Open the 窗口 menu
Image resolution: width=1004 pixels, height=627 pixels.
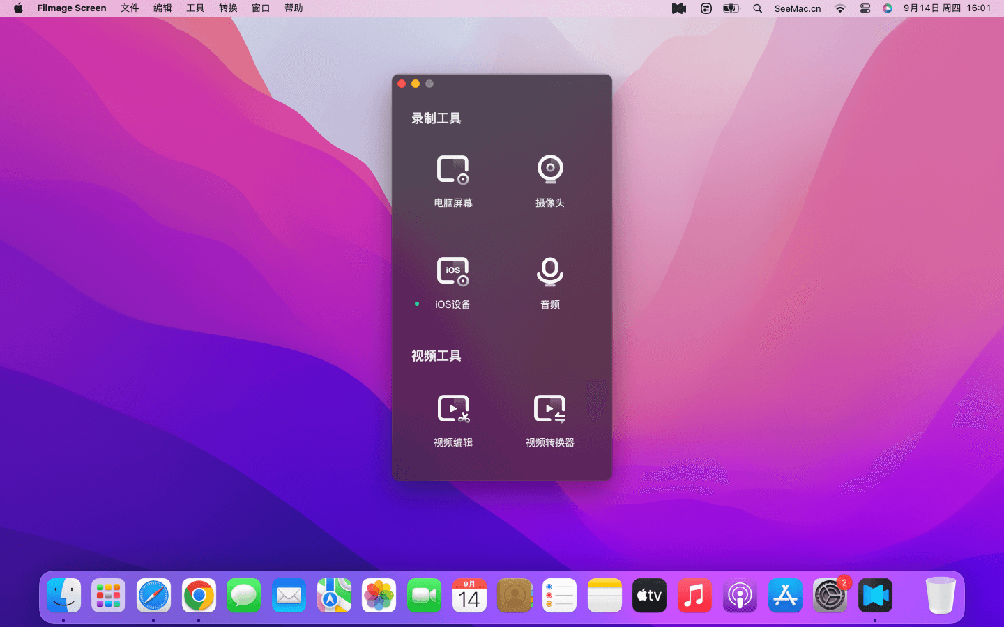pyautogui.click(x=261, y=8)
